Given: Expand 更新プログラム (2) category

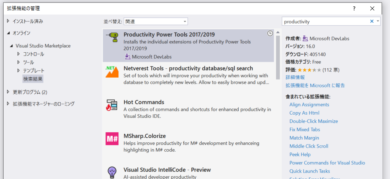Looking at the screenshot, I should pyautogui.click(x=8, y=92).
